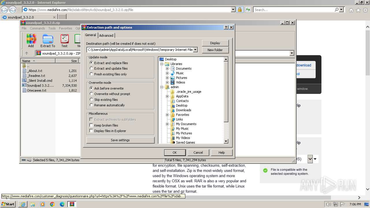Click the folder tree scroll down arrow
The height and width of the screenshot is (208, 370).
(226, 141)
